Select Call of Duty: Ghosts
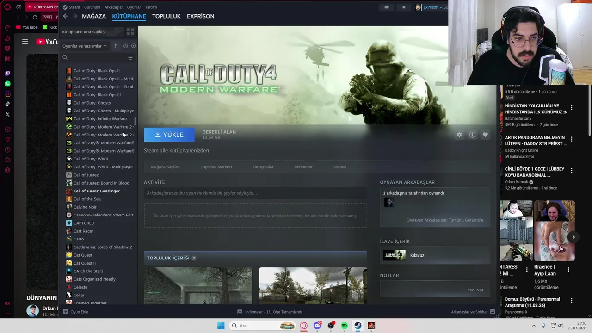Image resolution: width=592 pixels, height=333 pixels. coord(92,103)
